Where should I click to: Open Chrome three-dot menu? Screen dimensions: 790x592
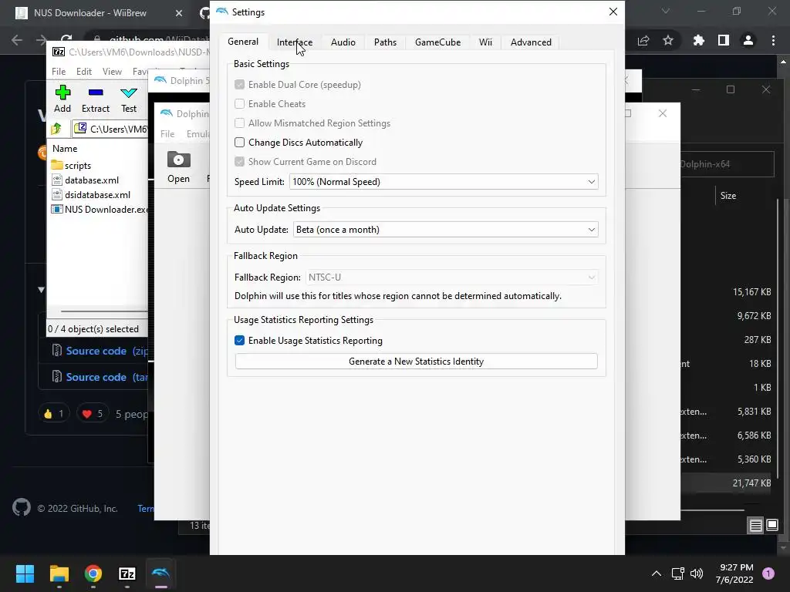[773, 40]
